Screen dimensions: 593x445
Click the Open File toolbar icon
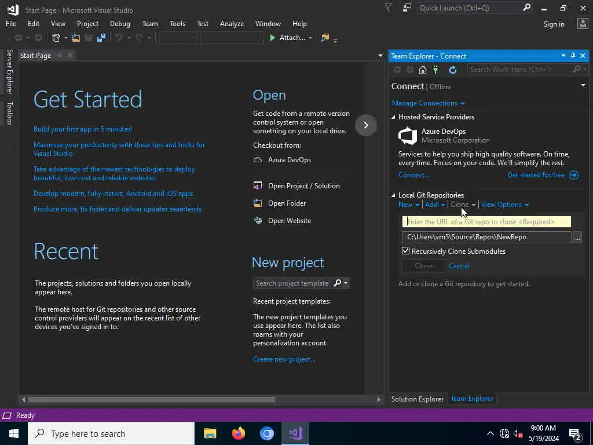pyautogui.click(x=76, y=38)
